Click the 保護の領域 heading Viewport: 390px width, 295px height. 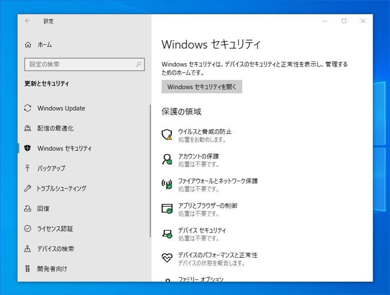click(181, 111)
